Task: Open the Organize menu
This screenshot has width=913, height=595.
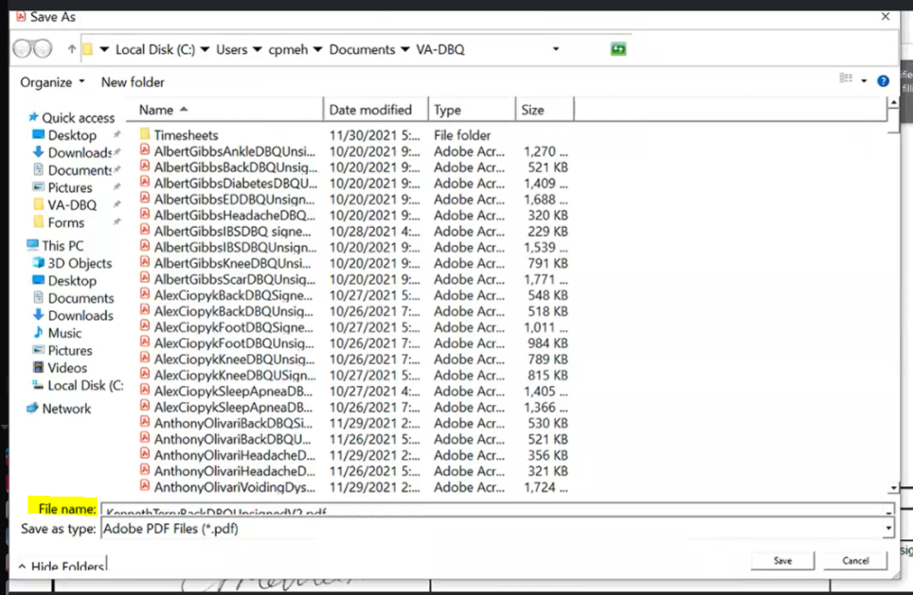Action: click(x=45, y=82)
